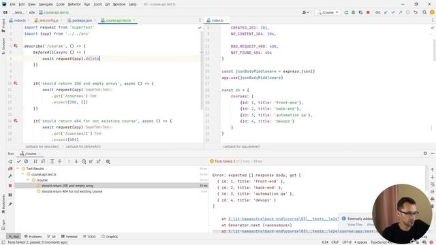Viewport: 436px width, 245px height.
Task: Open the Navigate menu
Action: 46,5
